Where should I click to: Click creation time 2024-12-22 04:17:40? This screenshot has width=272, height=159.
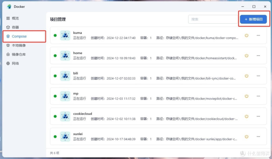click(121, 38)
